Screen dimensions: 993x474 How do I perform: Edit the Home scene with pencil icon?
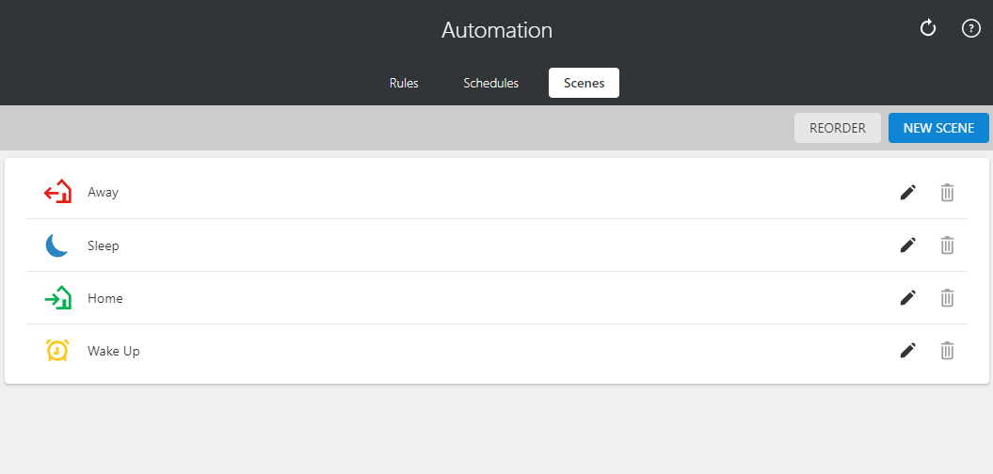908,297
